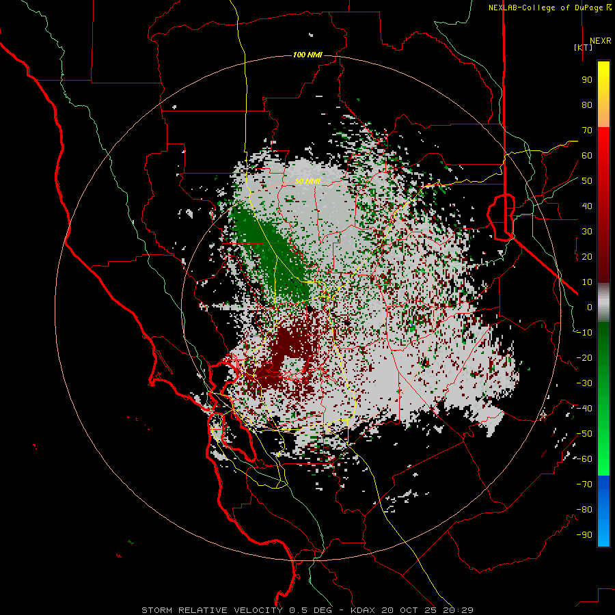
Task: Click the 0 value on the velocity scale
Action: pos(590,307)
